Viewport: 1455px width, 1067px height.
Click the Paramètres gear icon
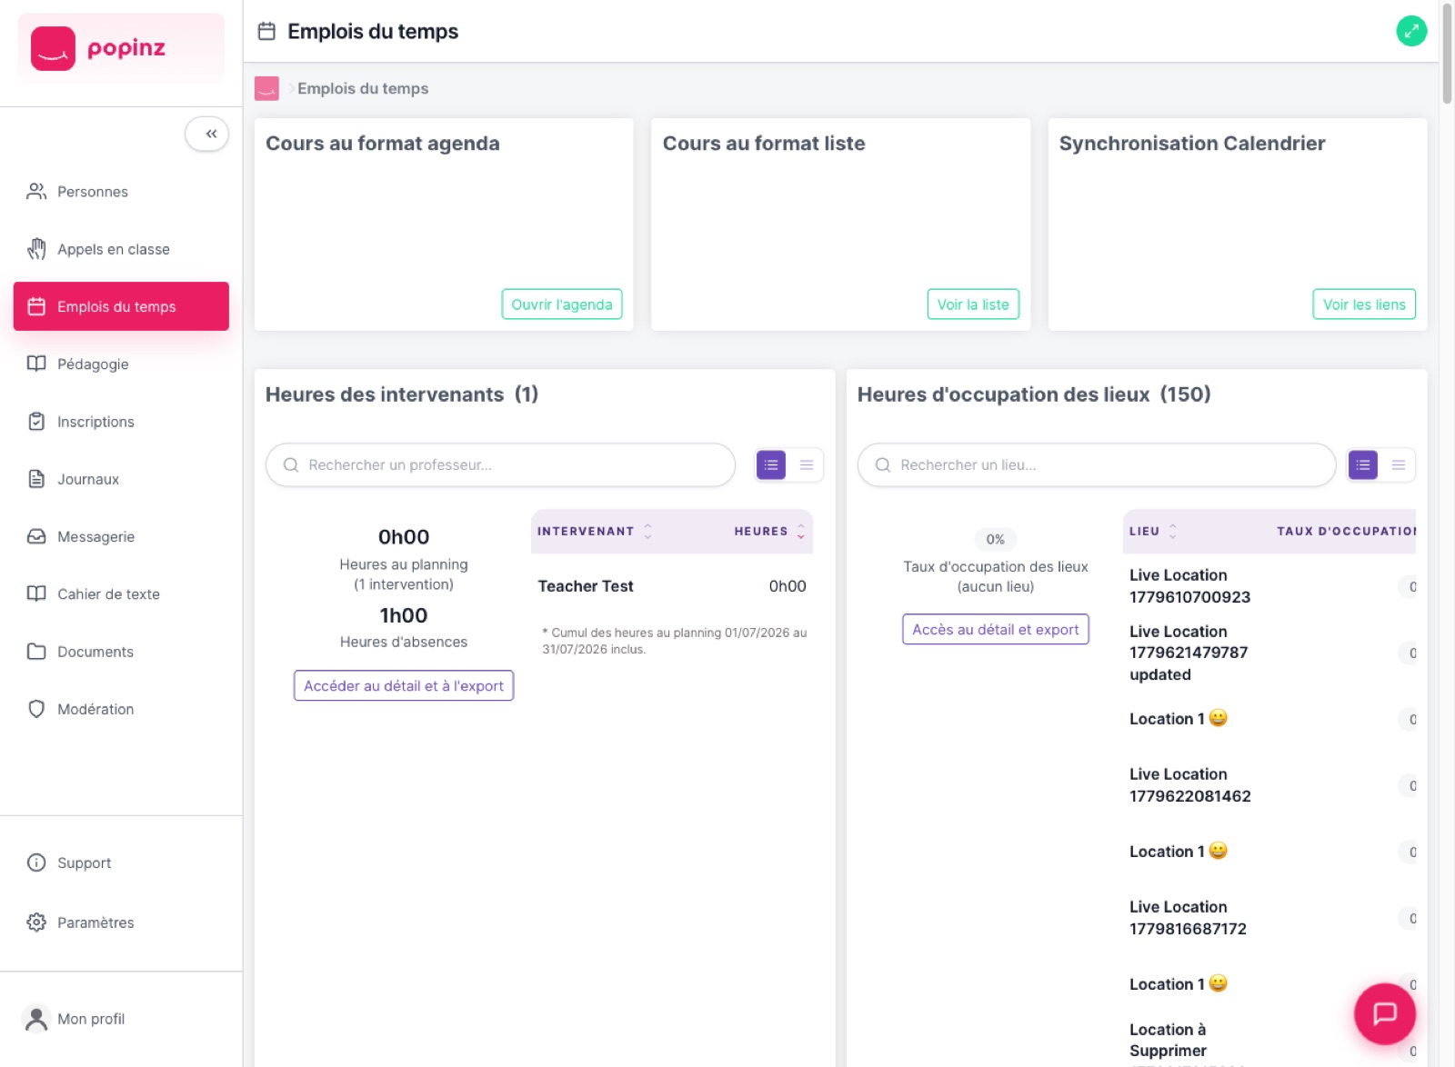(36, 922)
